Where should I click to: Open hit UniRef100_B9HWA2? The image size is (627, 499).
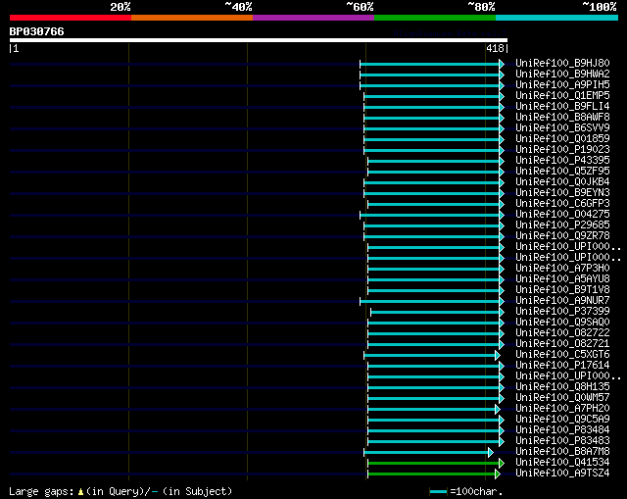(x=562, y=75)
